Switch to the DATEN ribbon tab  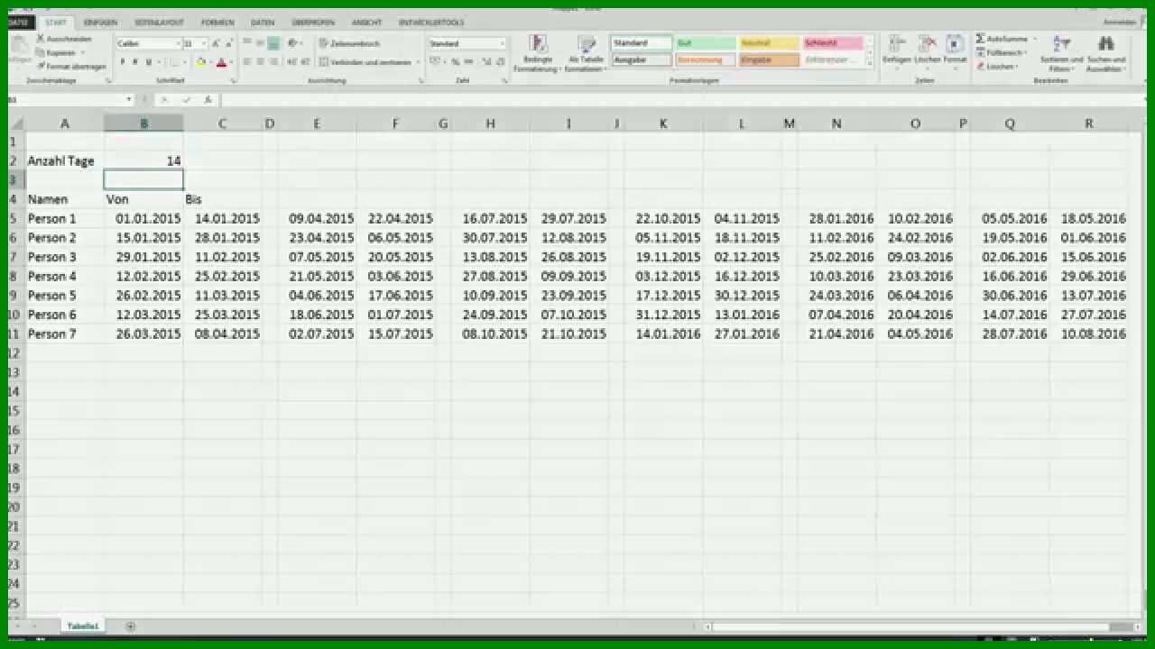[x=263, y=23]
